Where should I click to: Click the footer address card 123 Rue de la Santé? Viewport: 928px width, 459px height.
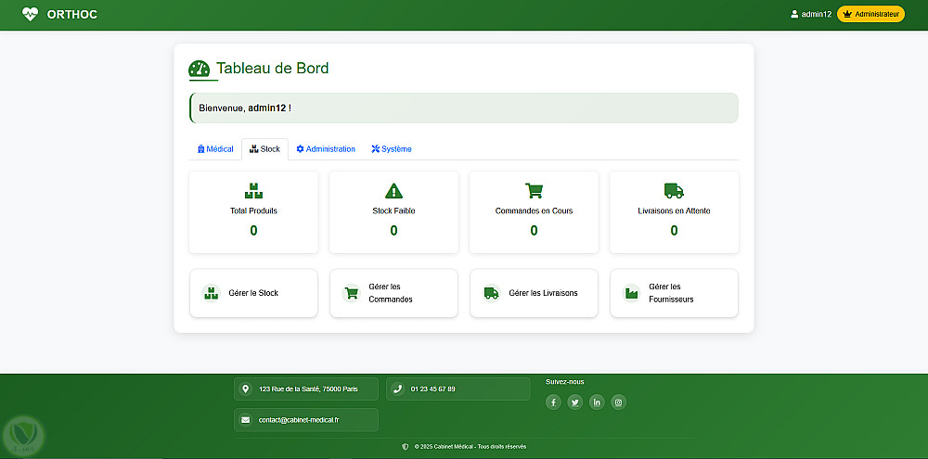pos(306,389)
